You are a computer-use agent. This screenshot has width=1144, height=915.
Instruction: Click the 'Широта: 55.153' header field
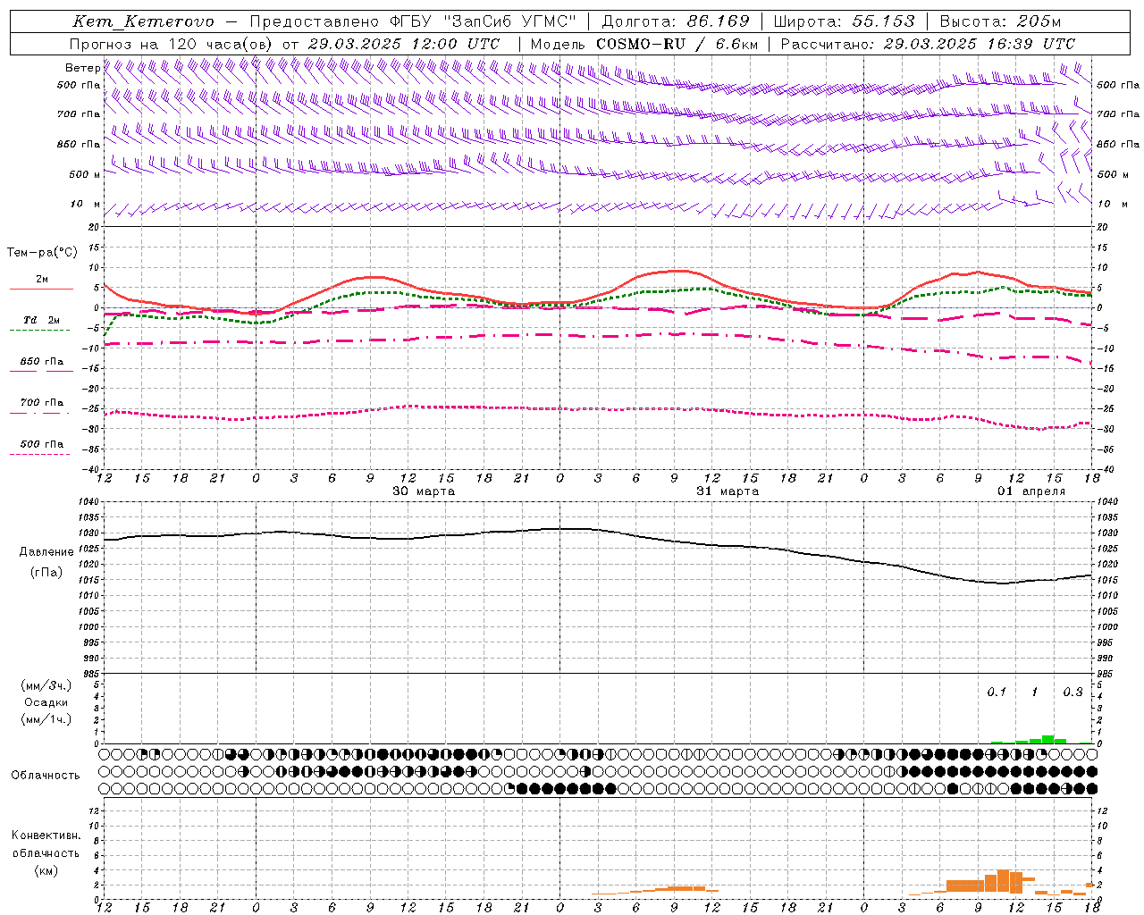click(845, 21)
